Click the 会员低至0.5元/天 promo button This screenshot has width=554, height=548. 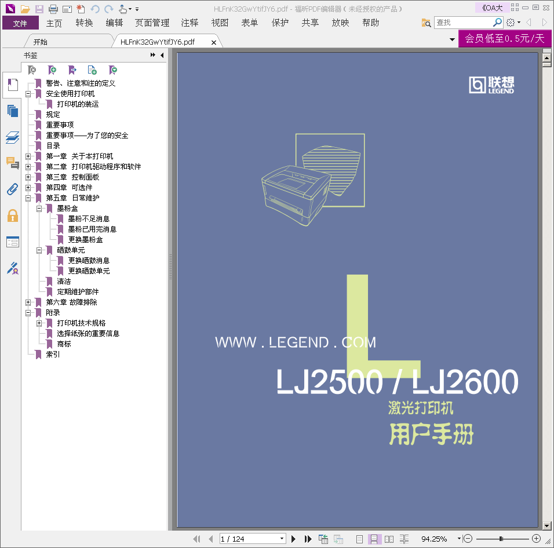pyautogui.click(x=505, y=38)
